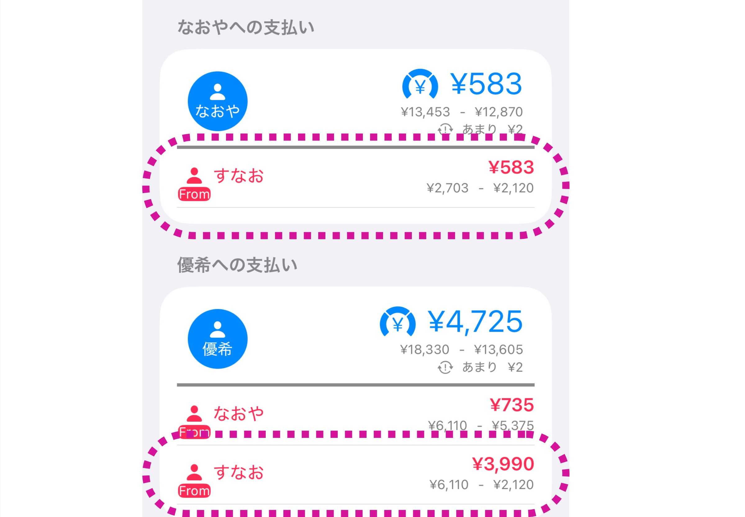Select the blue ¥4,725 total amount
This screenshot has width=745, height=517.
[475, 321]
